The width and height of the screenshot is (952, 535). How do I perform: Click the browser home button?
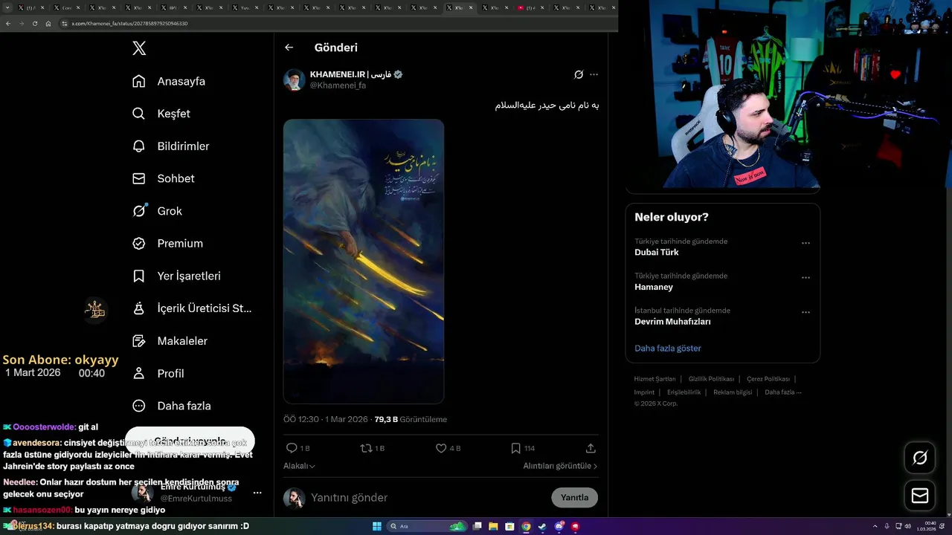[48, 24]
